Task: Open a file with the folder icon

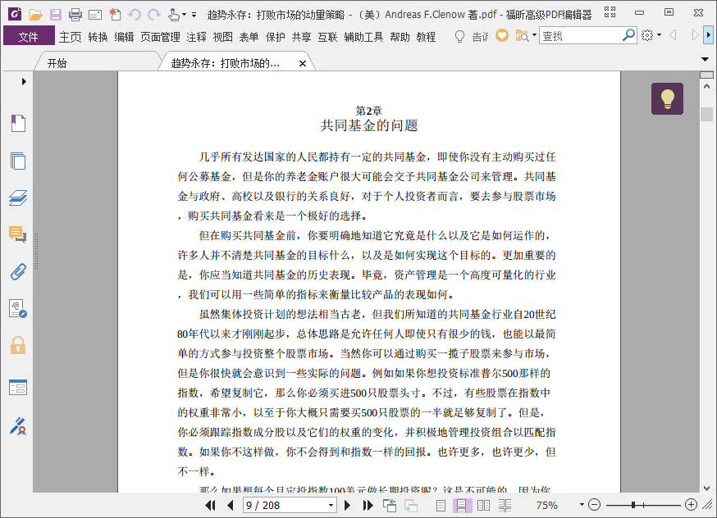Action: 35,15
